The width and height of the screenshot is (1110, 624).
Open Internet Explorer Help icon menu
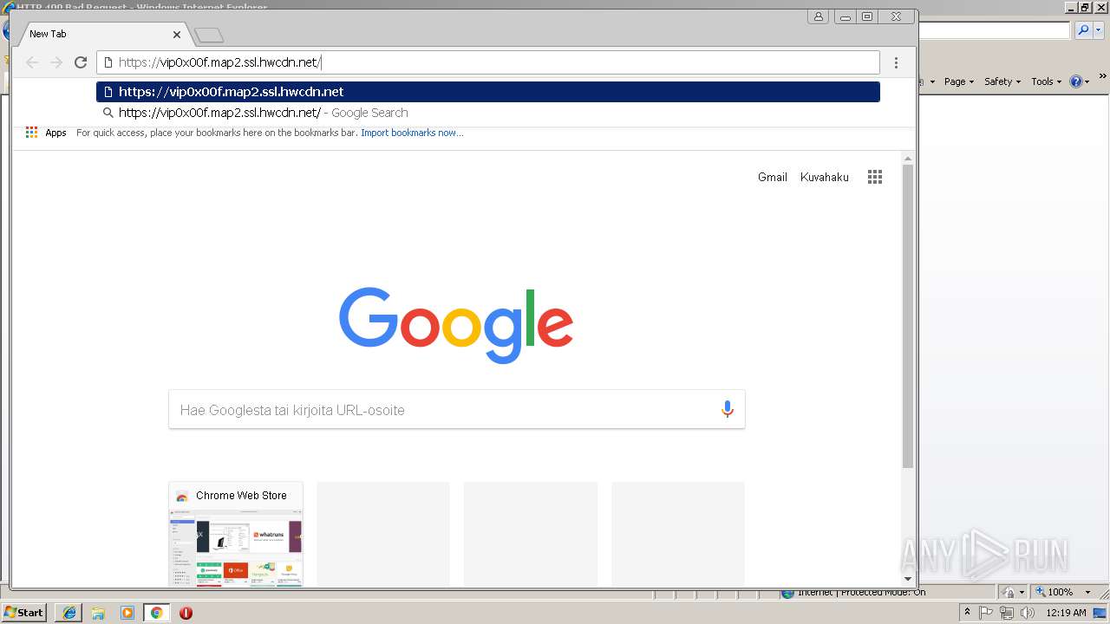click(1080, 81)
